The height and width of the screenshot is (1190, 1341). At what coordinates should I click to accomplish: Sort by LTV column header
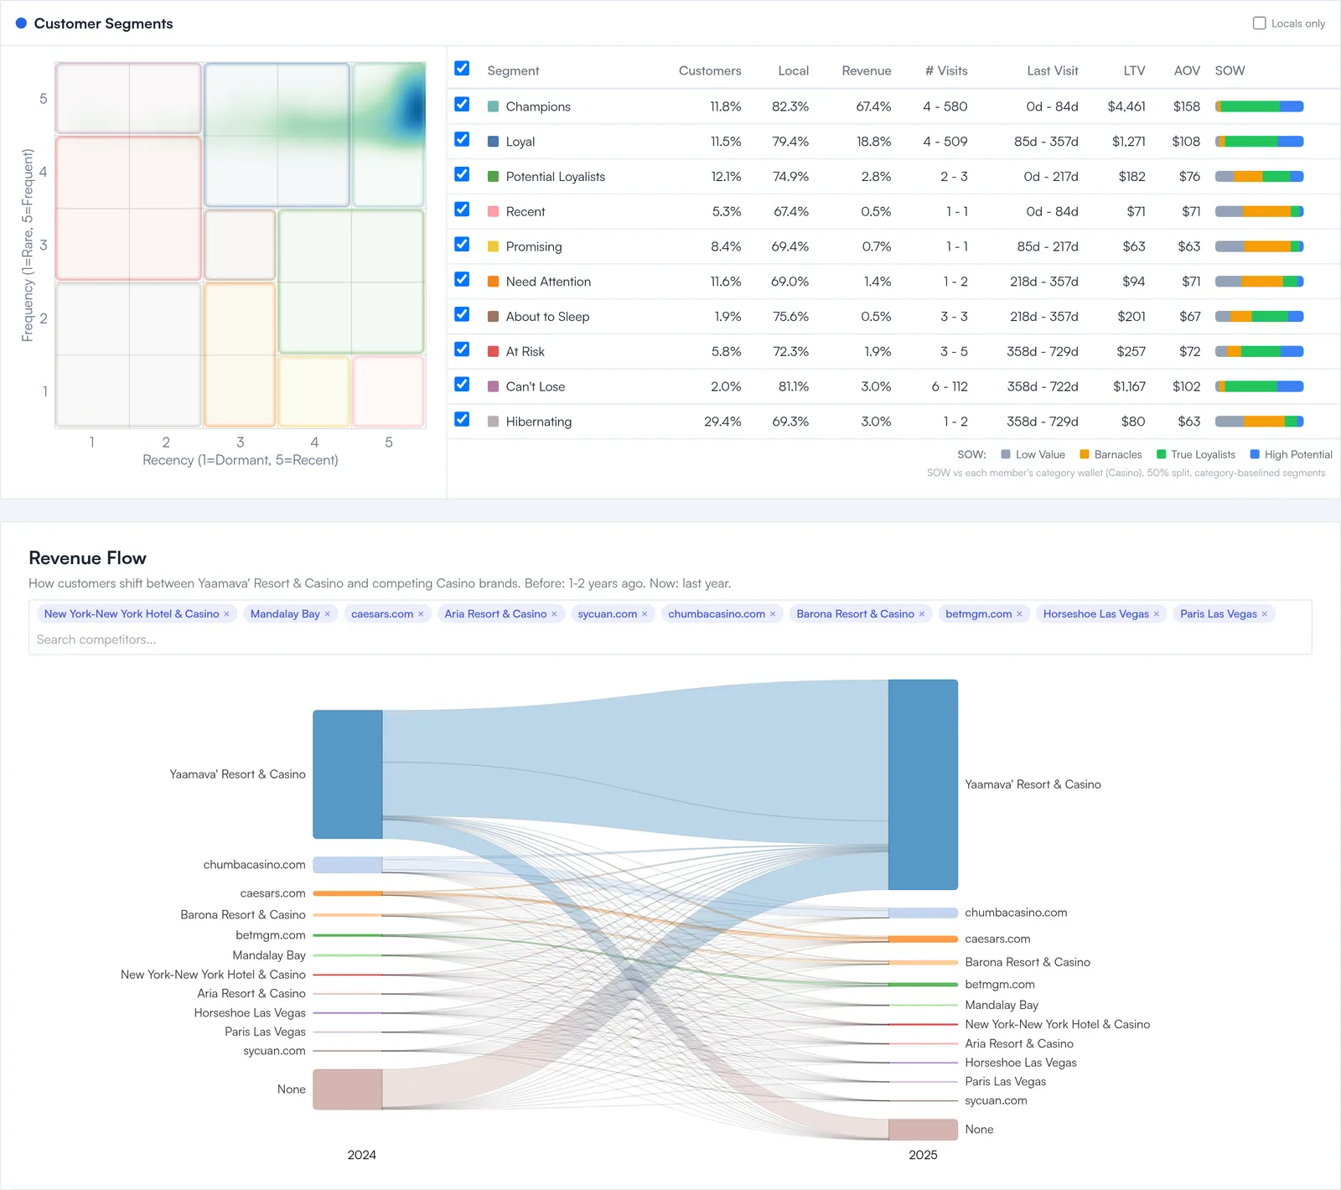click(x=1134, y=71)
